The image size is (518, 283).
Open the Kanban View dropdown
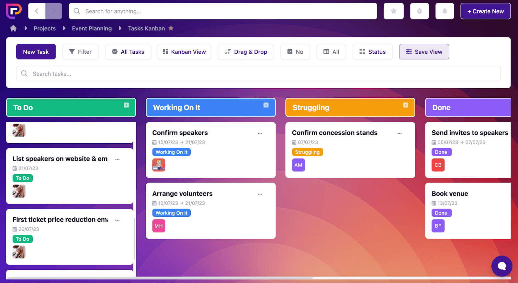[184, 52]
